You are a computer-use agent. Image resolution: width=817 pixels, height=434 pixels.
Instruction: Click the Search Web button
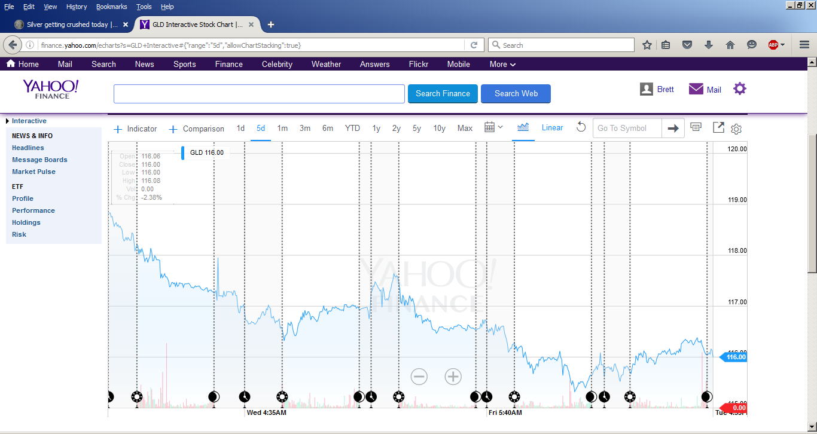tap(516, 93)
